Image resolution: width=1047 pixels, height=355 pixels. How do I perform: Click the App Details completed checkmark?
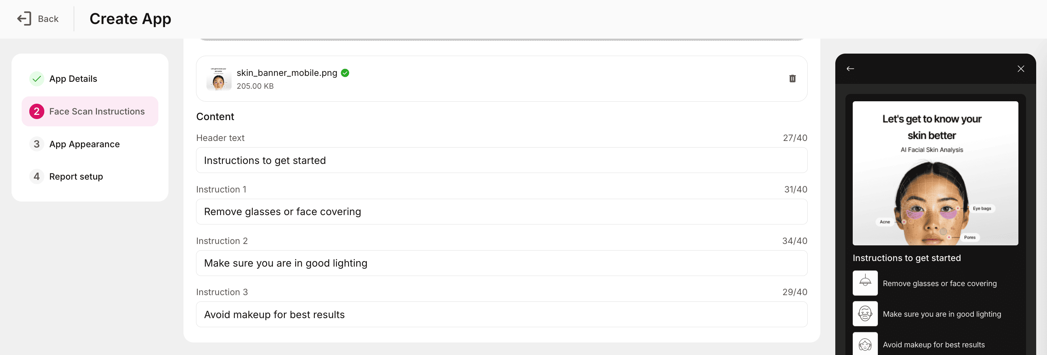tap(37, 79)
